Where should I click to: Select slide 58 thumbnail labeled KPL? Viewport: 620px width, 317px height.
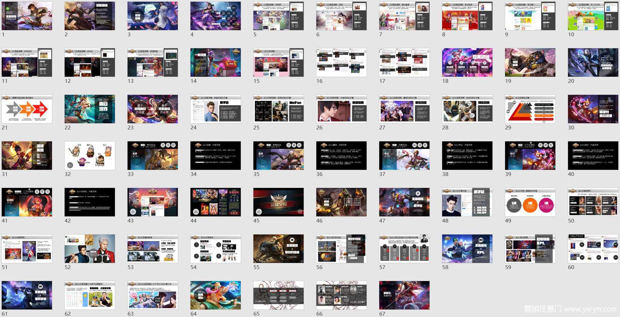coord(467,249)
